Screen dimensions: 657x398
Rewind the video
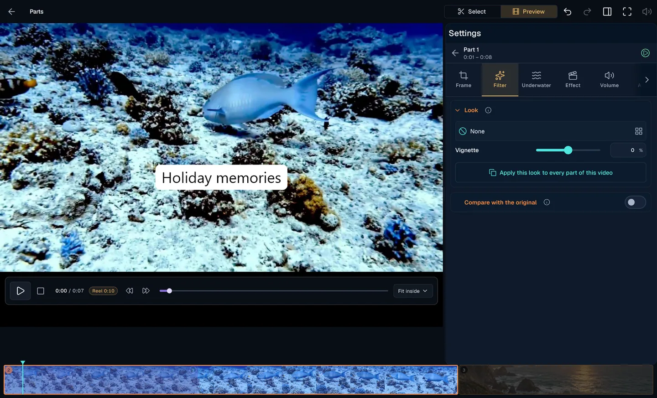click(130, 291)
